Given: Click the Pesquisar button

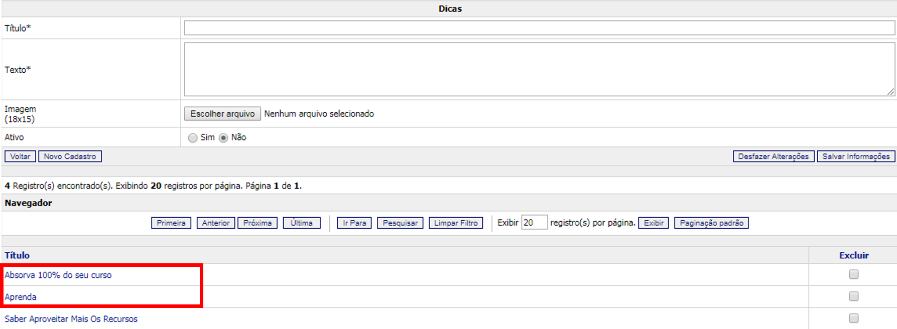Looking at the screenshot, I should [400, 223].
